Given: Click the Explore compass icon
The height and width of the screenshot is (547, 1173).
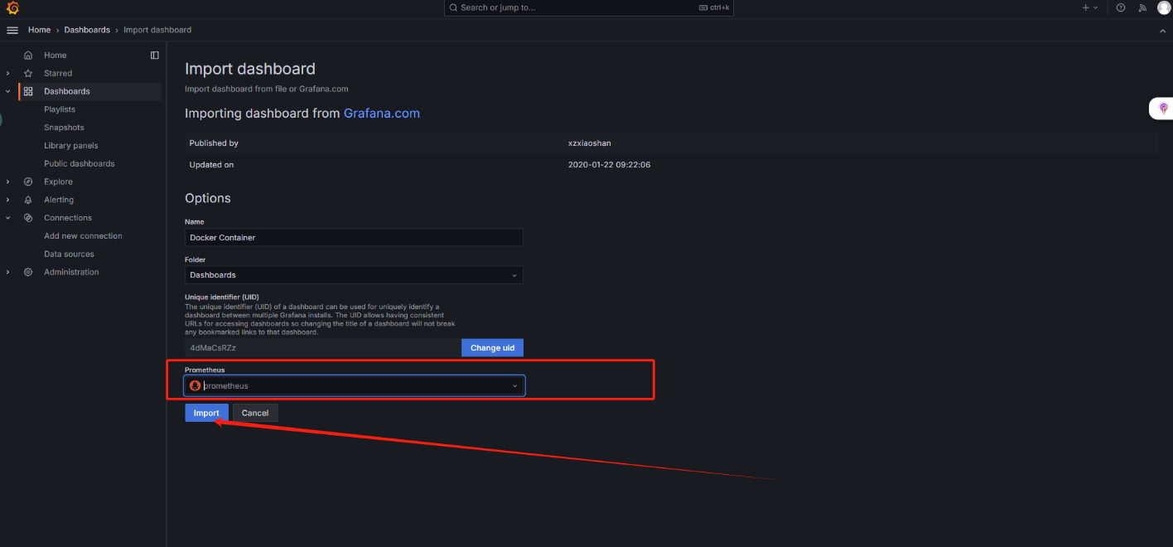Looking at the screenshot, I should coord(28,182).
